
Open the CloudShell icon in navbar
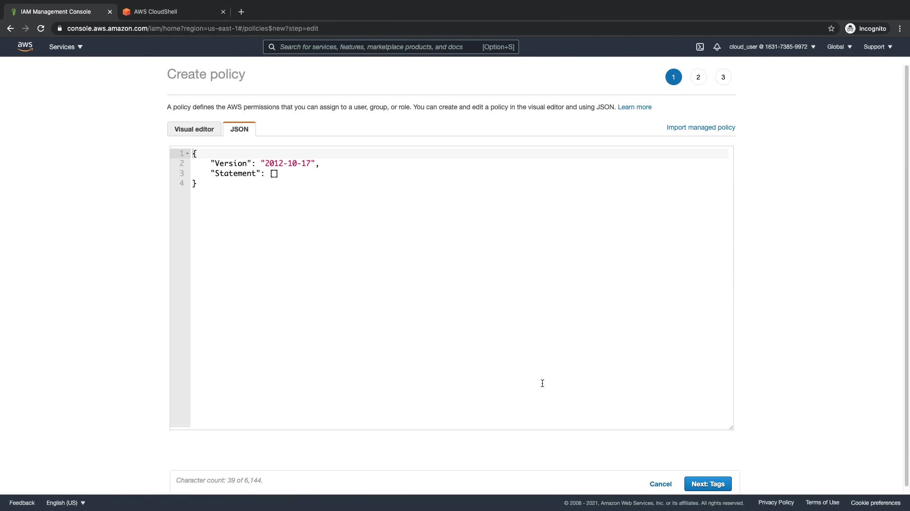(x=700, y=47)
